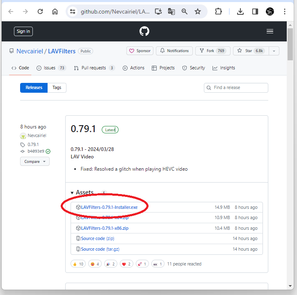Open the Pull requests tab

[94, 68]
